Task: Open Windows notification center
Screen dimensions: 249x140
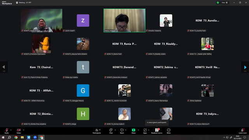Action: 245,137
